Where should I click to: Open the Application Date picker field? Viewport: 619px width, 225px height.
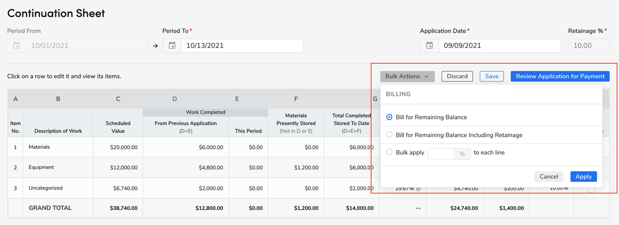pos(499,46)
